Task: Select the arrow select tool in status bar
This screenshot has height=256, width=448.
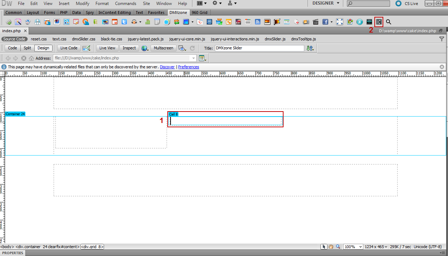Action: coord(324,247)
